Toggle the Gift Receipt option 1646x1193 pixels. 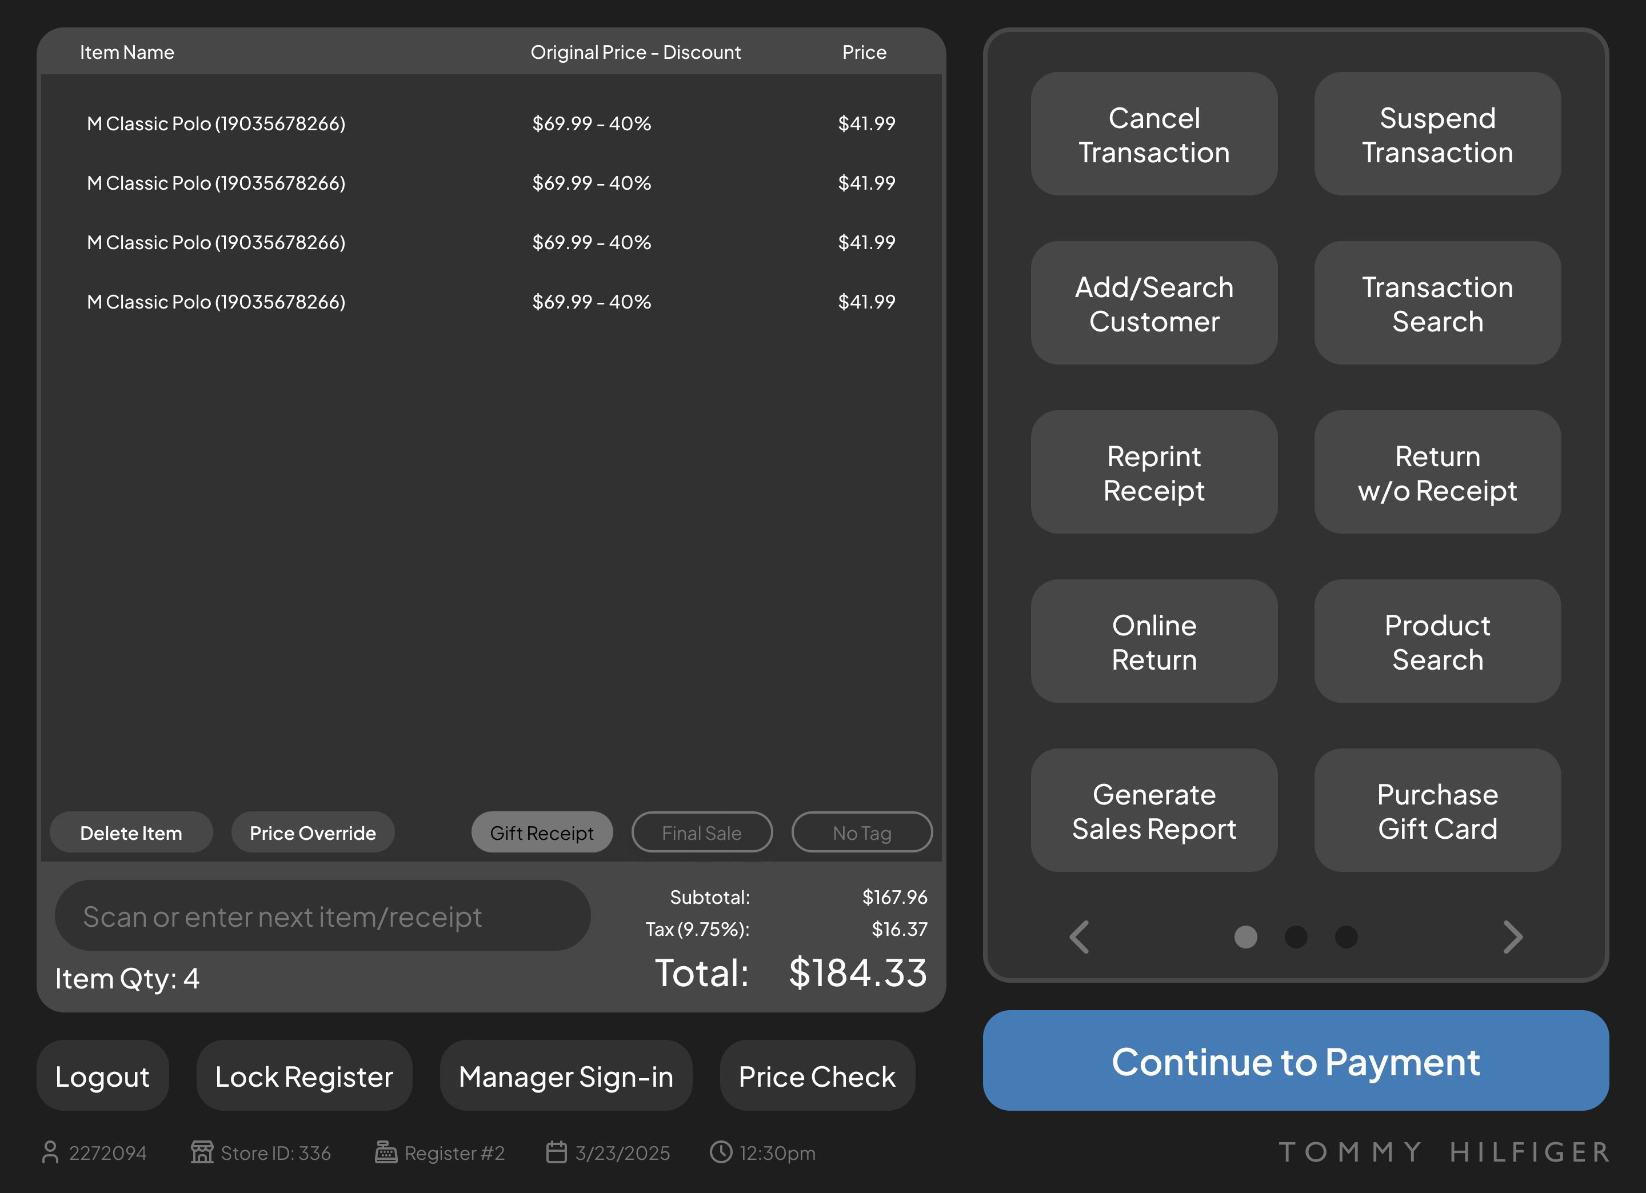542,832
